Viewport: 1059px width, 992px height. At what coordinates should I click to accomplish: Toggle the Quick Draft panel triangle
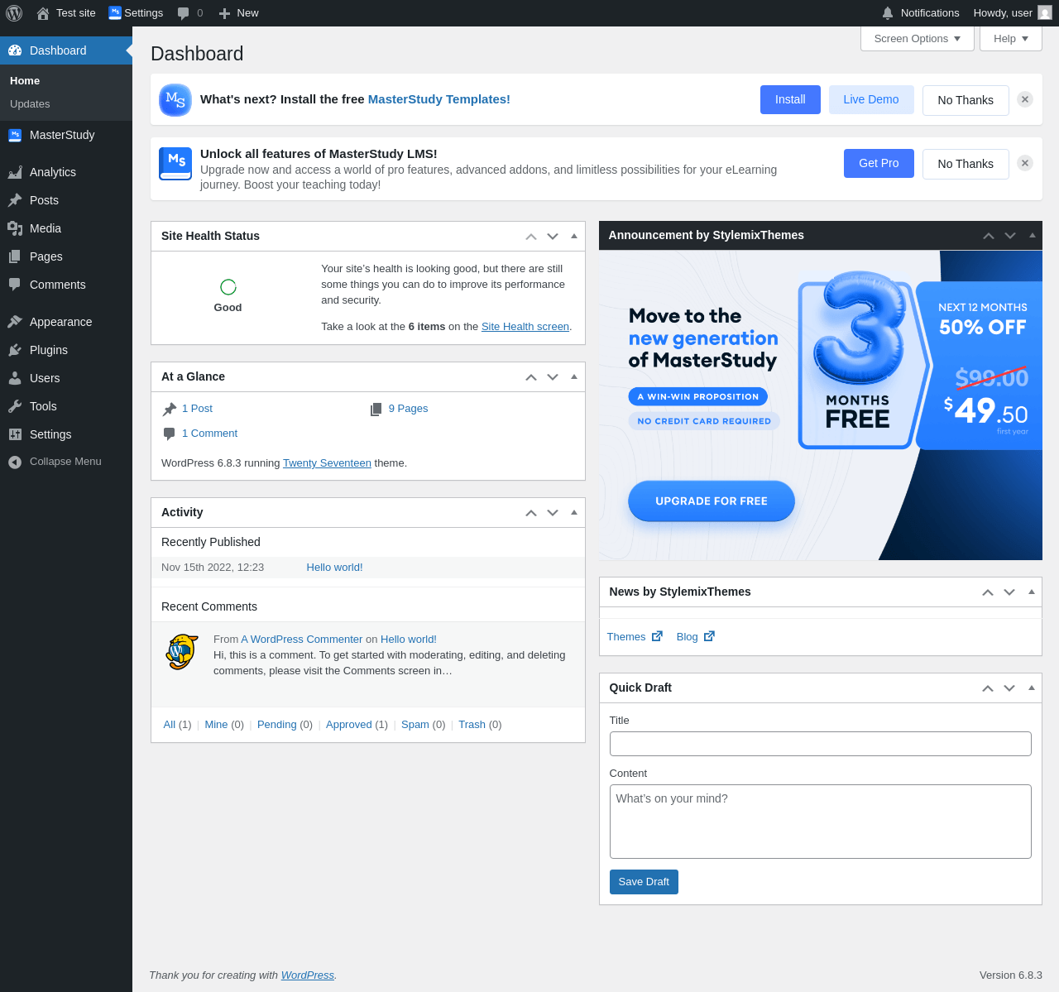point(1032,688)
